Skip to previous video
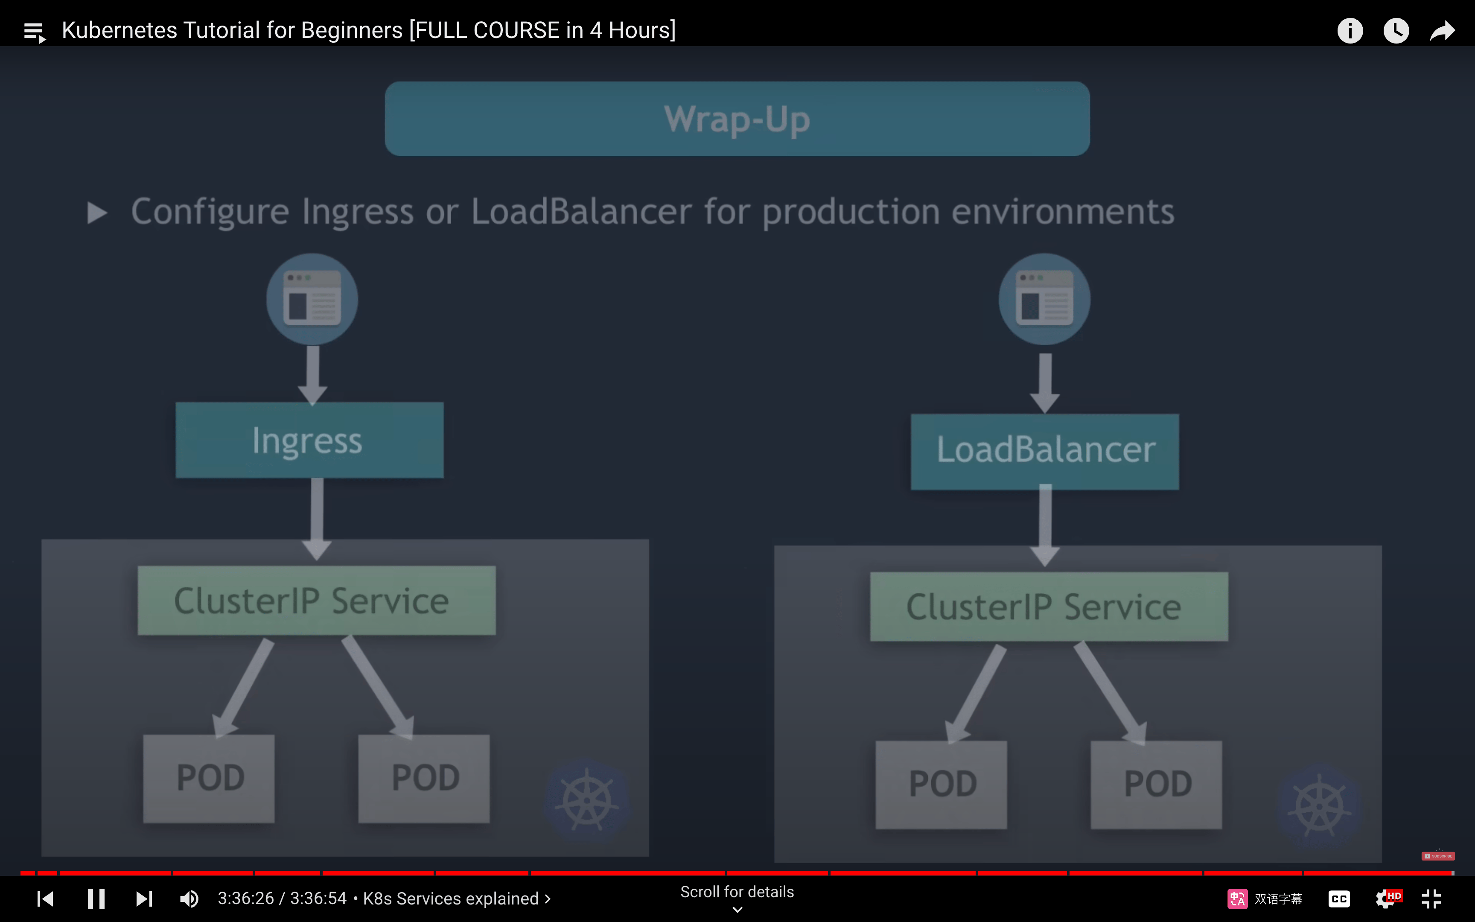1475x922 pixels. (45, 899)
